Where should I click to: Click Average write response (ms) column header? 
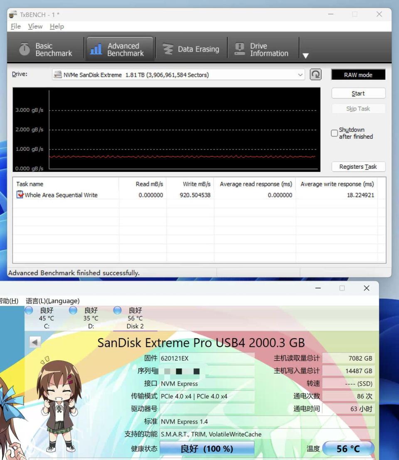[337, 184]
